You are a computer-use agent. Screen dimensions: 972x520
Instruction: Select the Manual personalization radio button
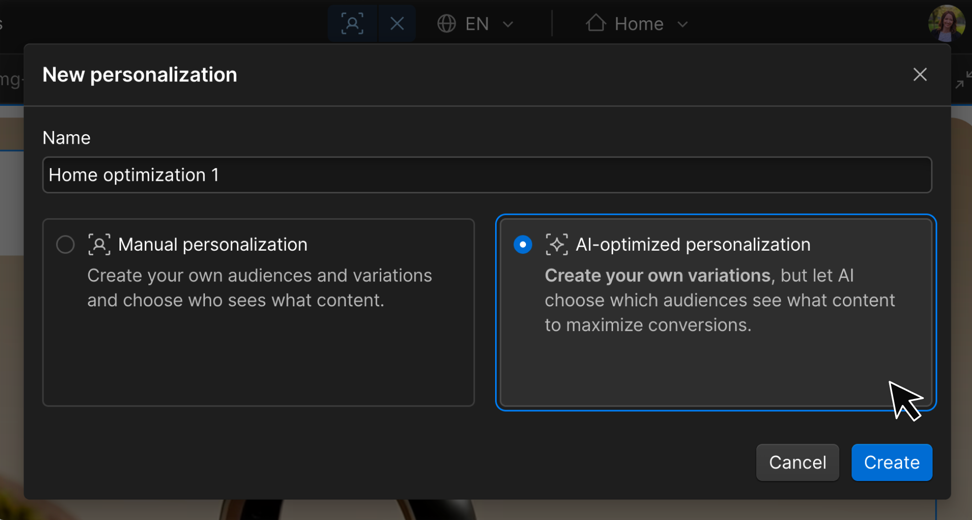(x=65, y=245)
